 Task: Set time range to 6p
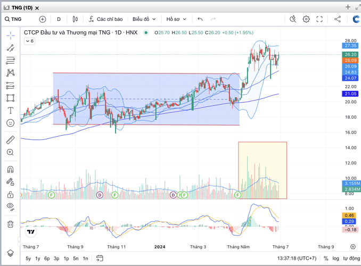tap(47, 259)
